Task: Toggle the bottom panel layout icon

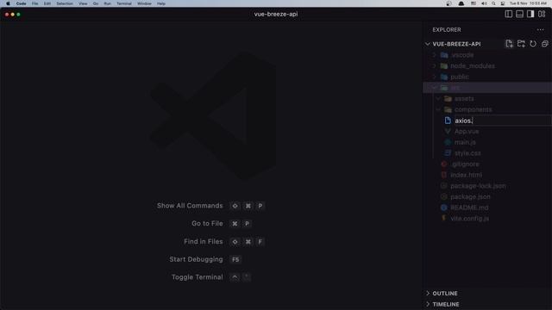Action: (x=519, y=14)
